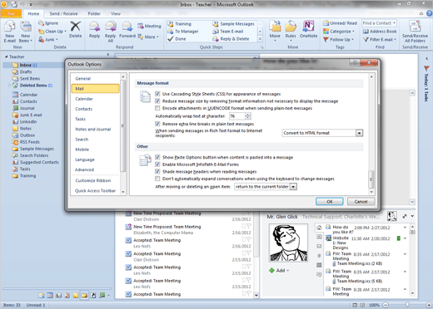Click the zoom out minus button
This screenshot has width=433, height=309.
pos(386,305)
